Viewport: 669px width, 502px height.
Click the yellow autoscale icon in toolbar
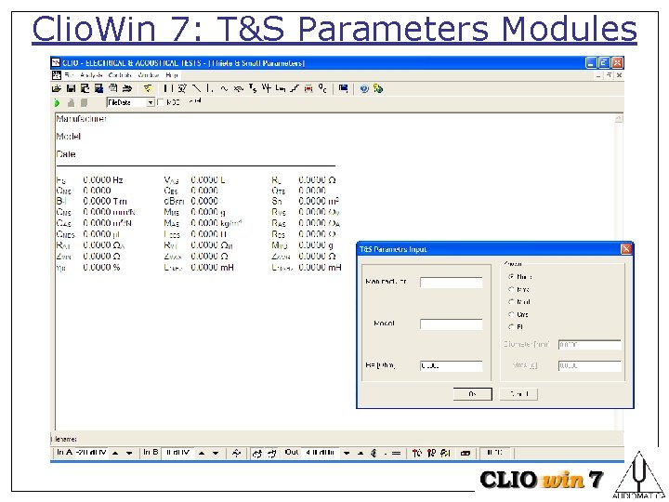(x=147, y=89)
